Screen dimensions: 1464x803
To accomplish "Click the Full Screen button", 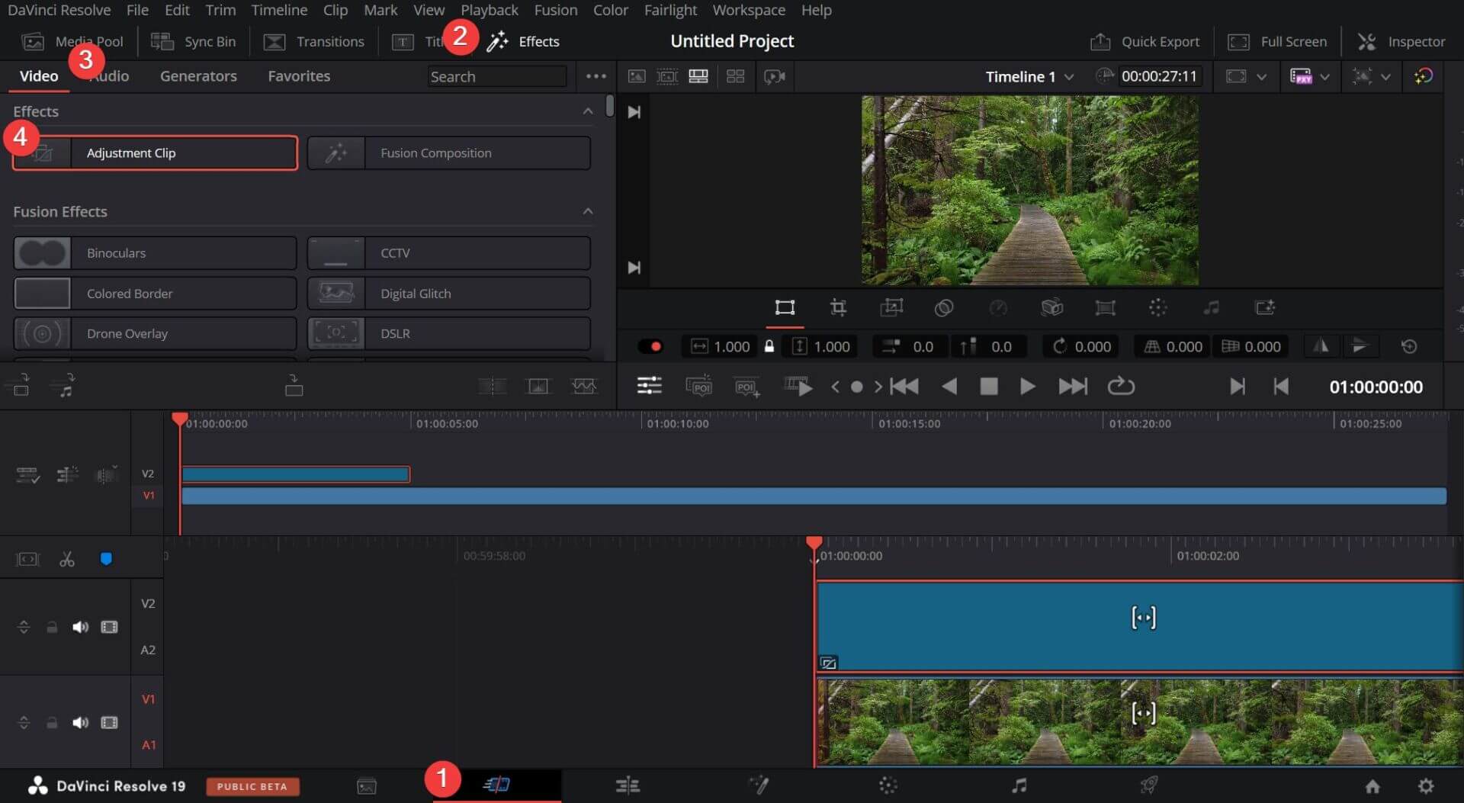I will (1278, 41).
